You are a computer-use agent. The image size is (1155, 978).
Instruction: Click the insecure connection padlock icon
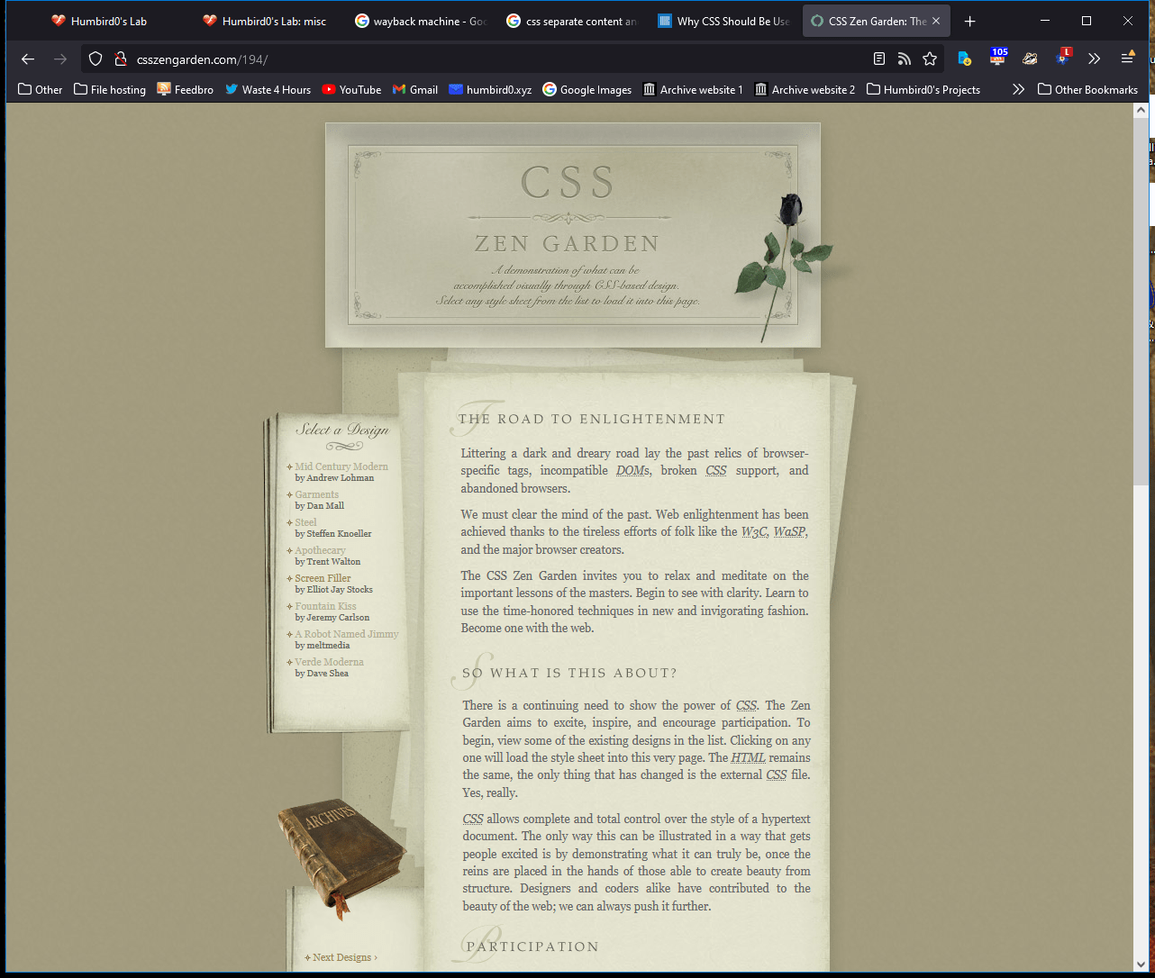point(120,59)
